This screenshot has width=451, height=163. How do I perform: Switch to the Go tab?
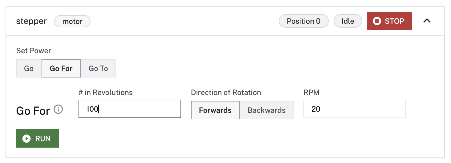(x=29, y=68)
